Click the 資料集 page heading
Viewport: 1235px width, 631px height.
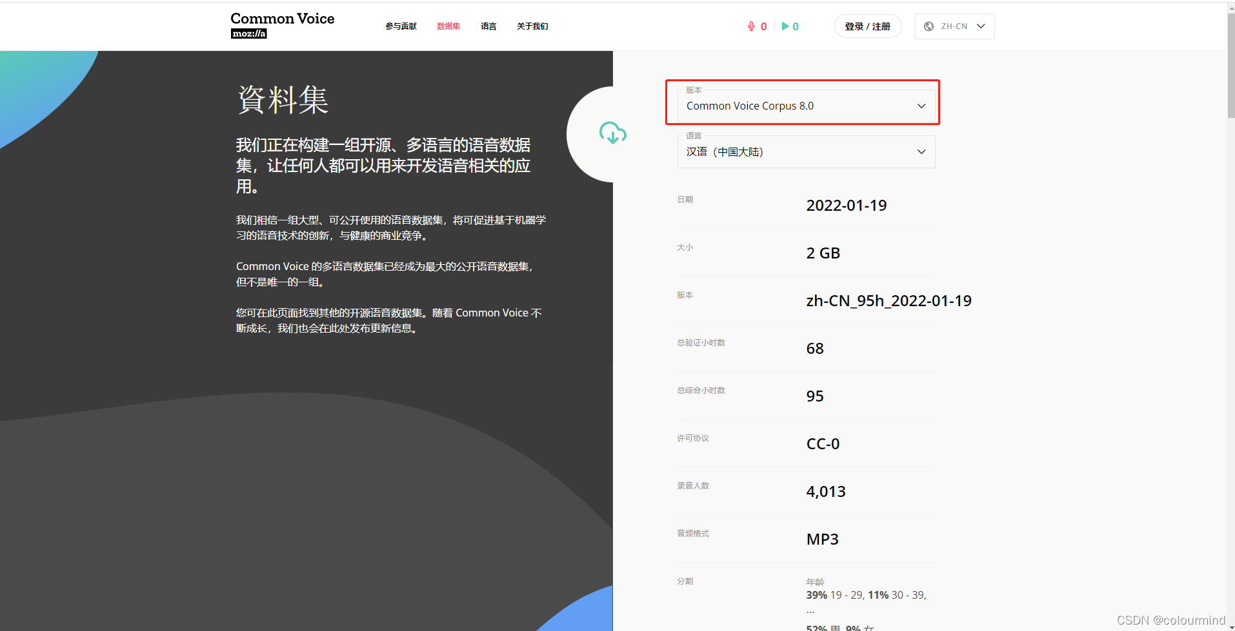(x=283, y=100)
